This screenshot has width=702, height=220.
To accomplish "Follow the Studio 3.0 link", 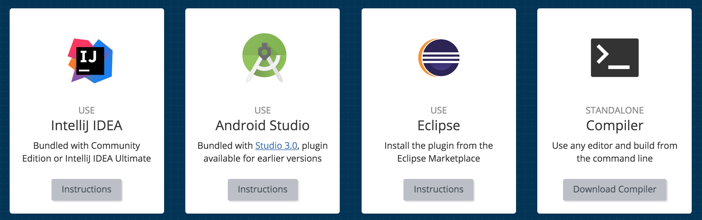I will [x=276, y=146].
